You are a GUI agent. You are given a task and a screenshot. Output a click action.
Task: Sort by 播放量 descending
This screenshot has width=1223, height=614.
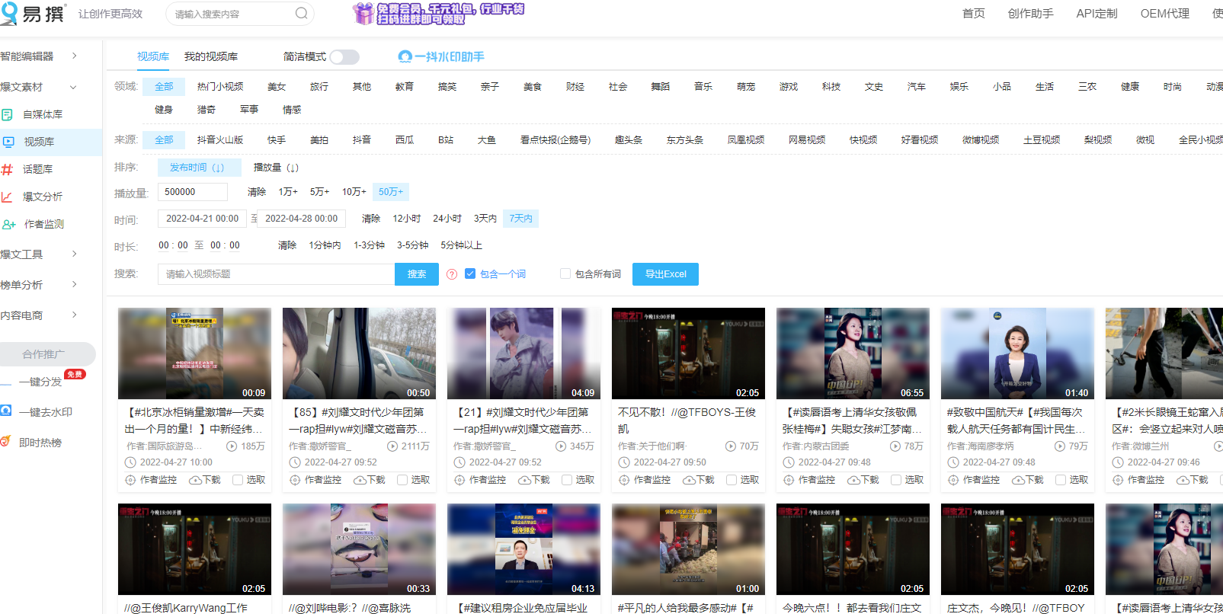(x=276, y=168)
